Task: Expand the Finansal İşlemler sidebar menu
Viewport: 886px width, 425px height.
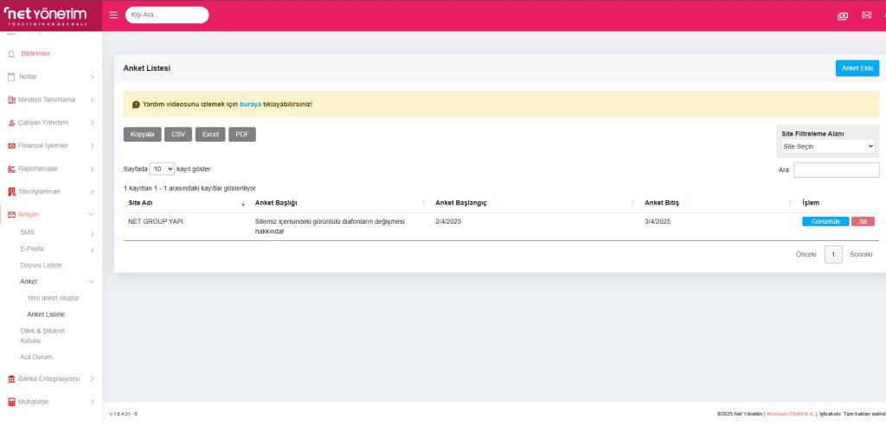Action: [x=50, y=145]
